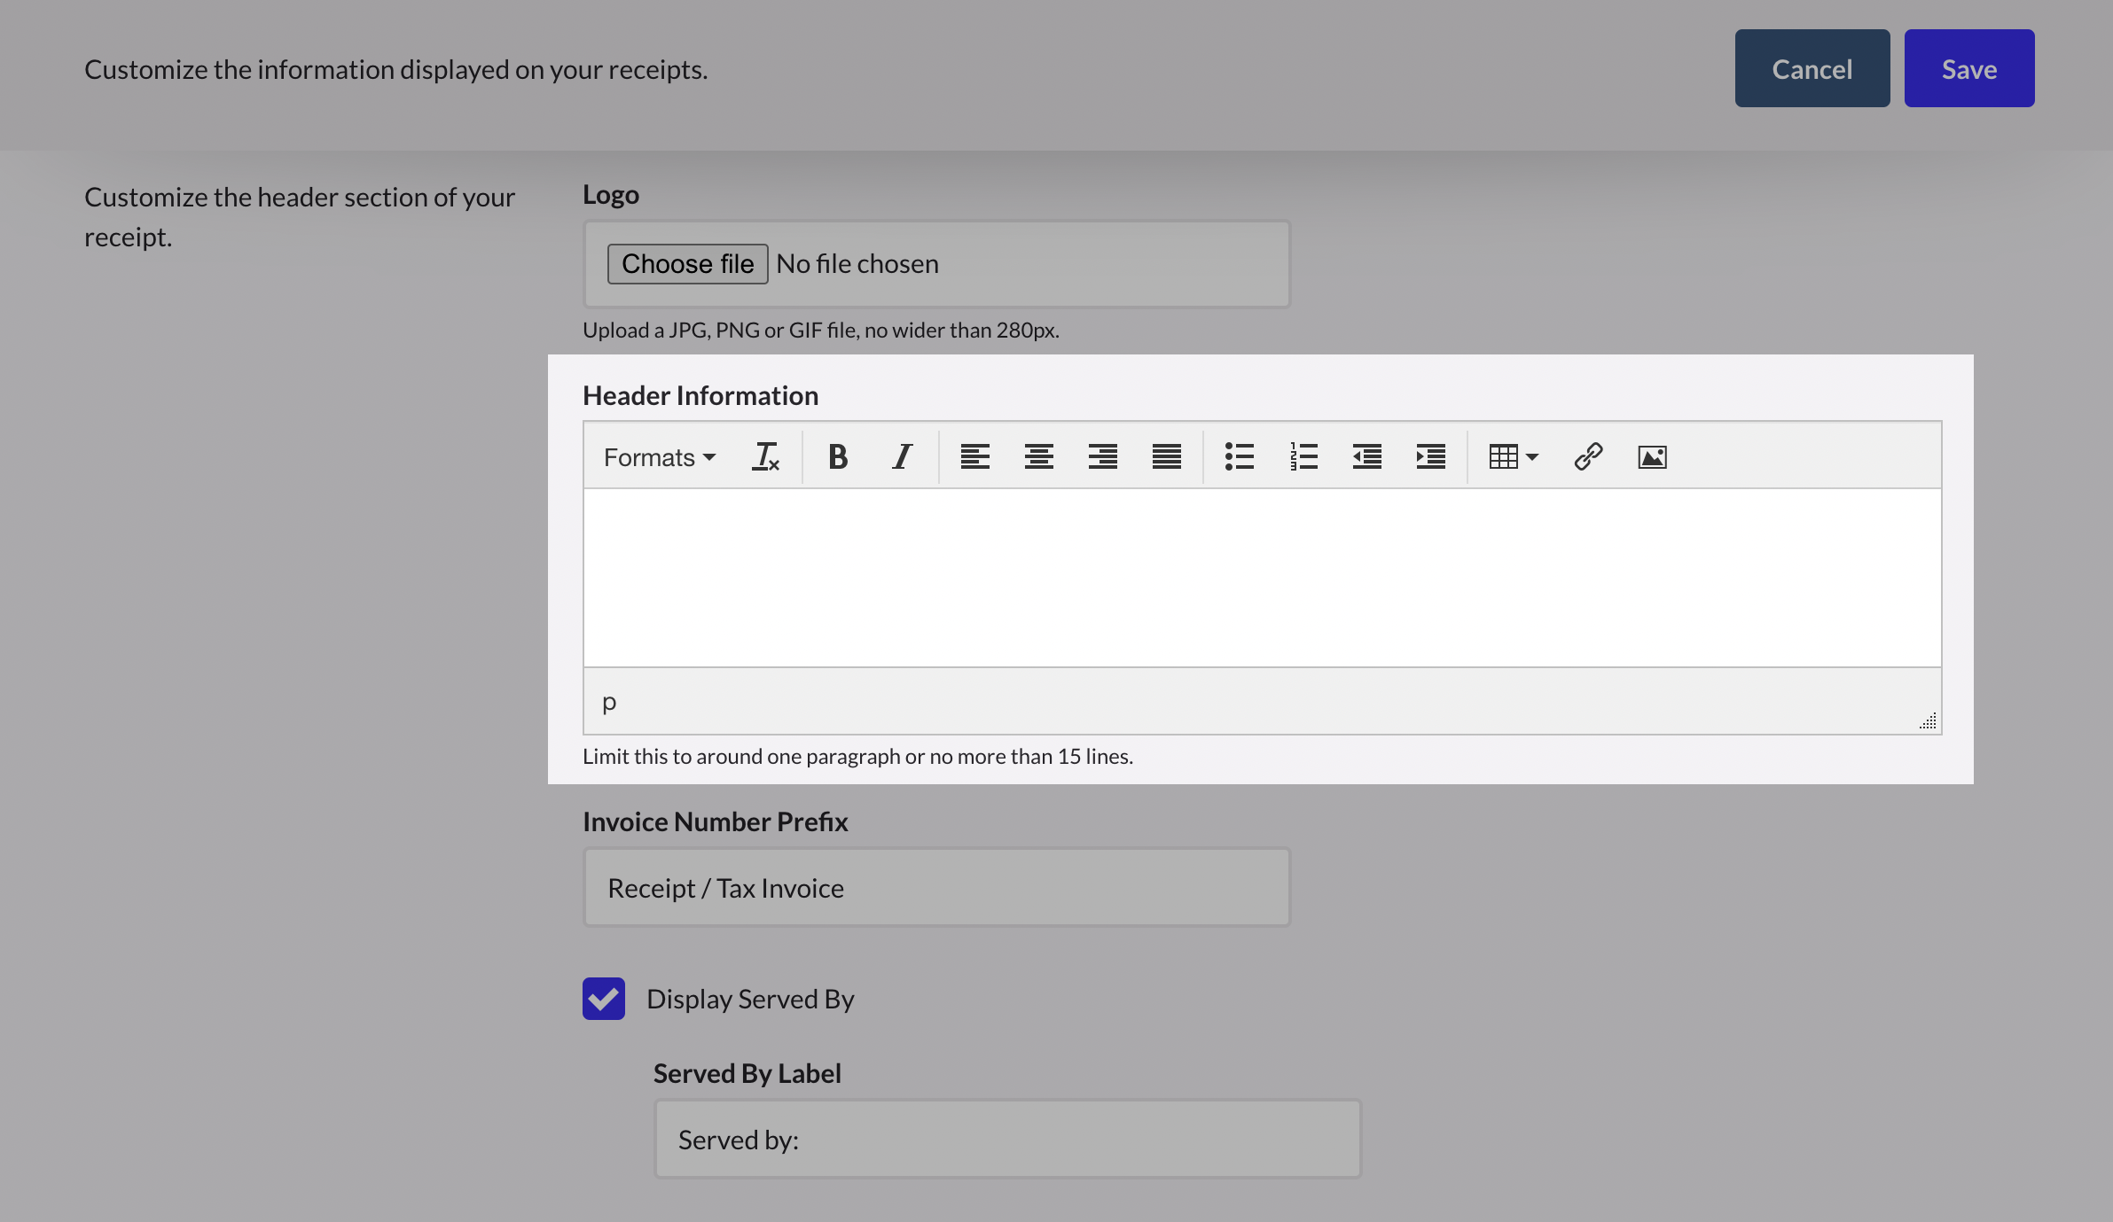Align text to the center

click(1037, 456)
